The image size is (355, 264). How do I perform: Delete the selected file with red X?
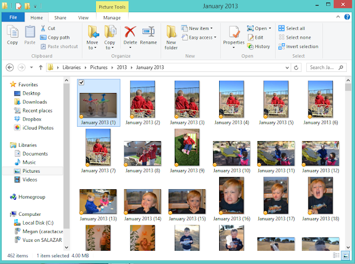[130, 32]
